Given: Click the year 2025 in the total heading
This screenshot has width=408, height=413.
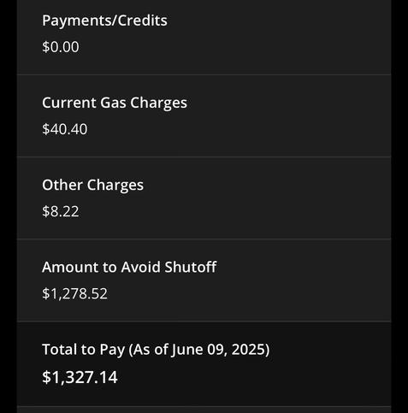Looking at the screenshot, I should pos(249,350).
